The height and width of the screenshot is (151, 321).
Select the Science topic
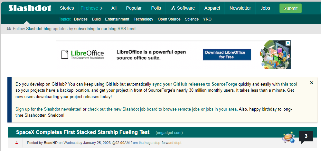coord(192,19)
